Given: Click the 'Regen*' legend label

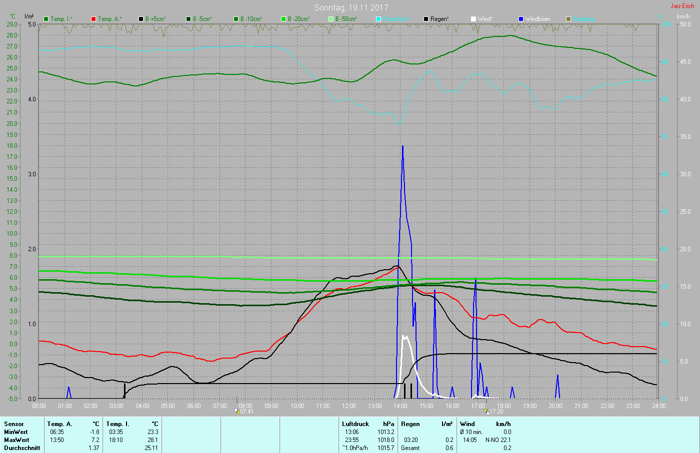Looking at the screenshot, I should (439, 19).
